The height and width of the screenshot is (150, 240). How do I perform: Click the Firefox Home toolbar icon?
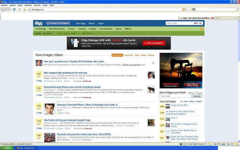tap(25, 10)
